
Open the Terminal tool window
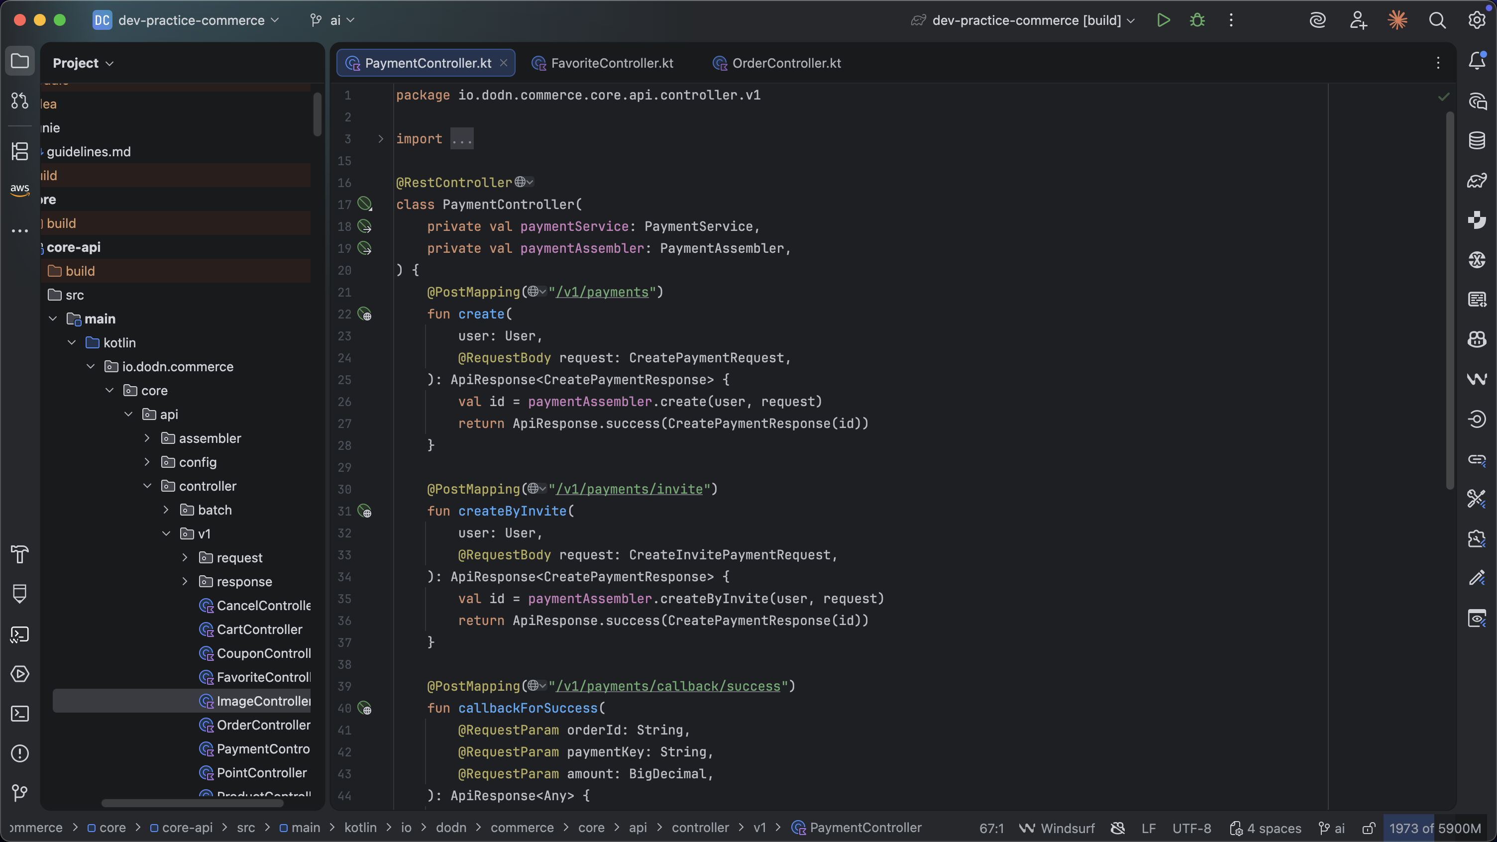click(x=20, y=714)
